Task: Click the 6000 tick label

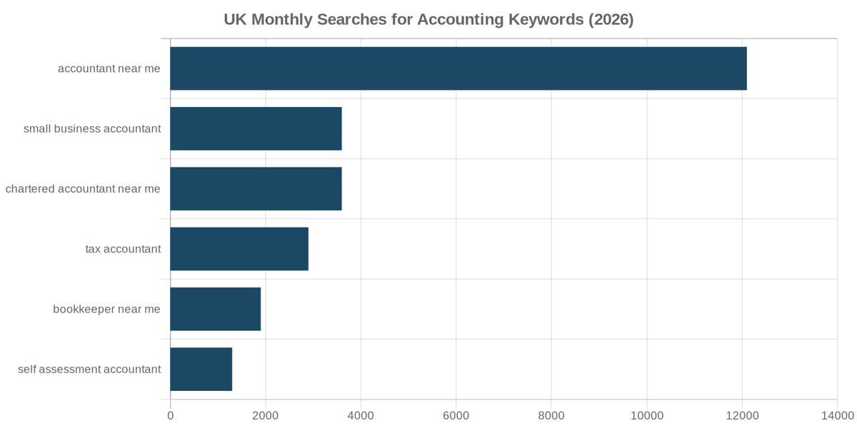Action: coord(456,415)
